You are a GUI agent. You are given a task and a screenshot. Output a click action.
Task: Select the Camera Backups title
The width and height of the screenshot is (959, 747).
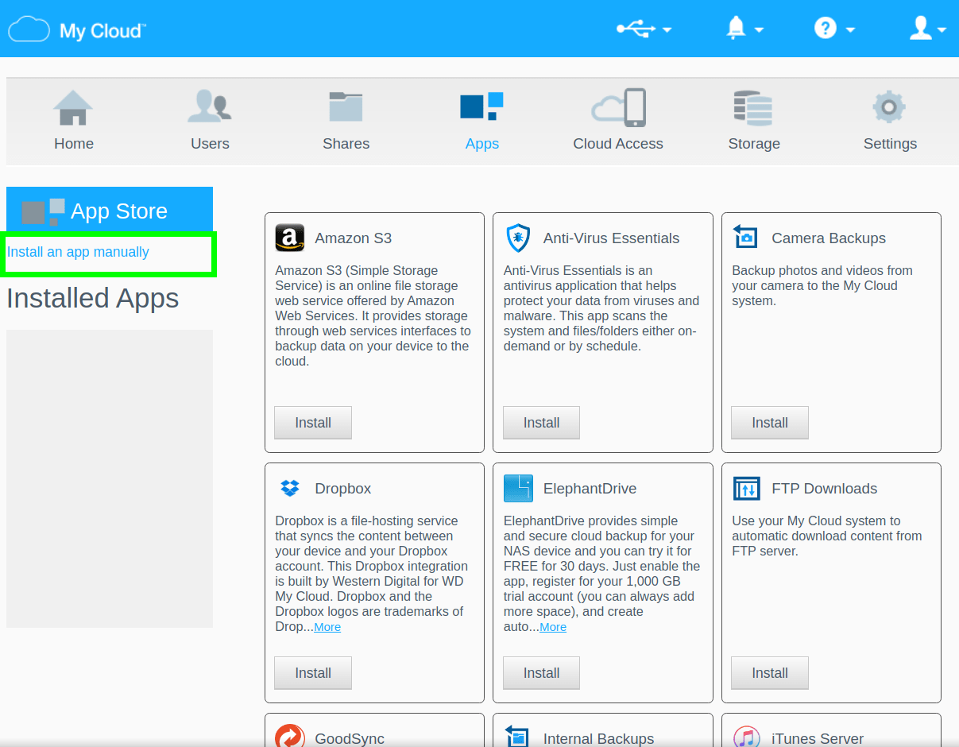tap(829, 238)
